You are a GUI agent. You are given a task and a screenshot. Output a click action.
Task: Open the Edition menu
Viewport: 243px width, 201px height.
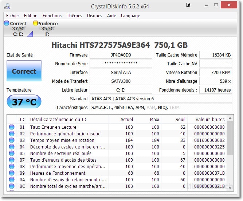(x=31, y=16)
